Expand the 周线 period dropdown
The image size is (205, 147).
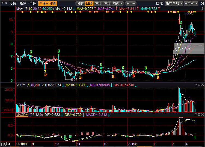coord(118,4)
